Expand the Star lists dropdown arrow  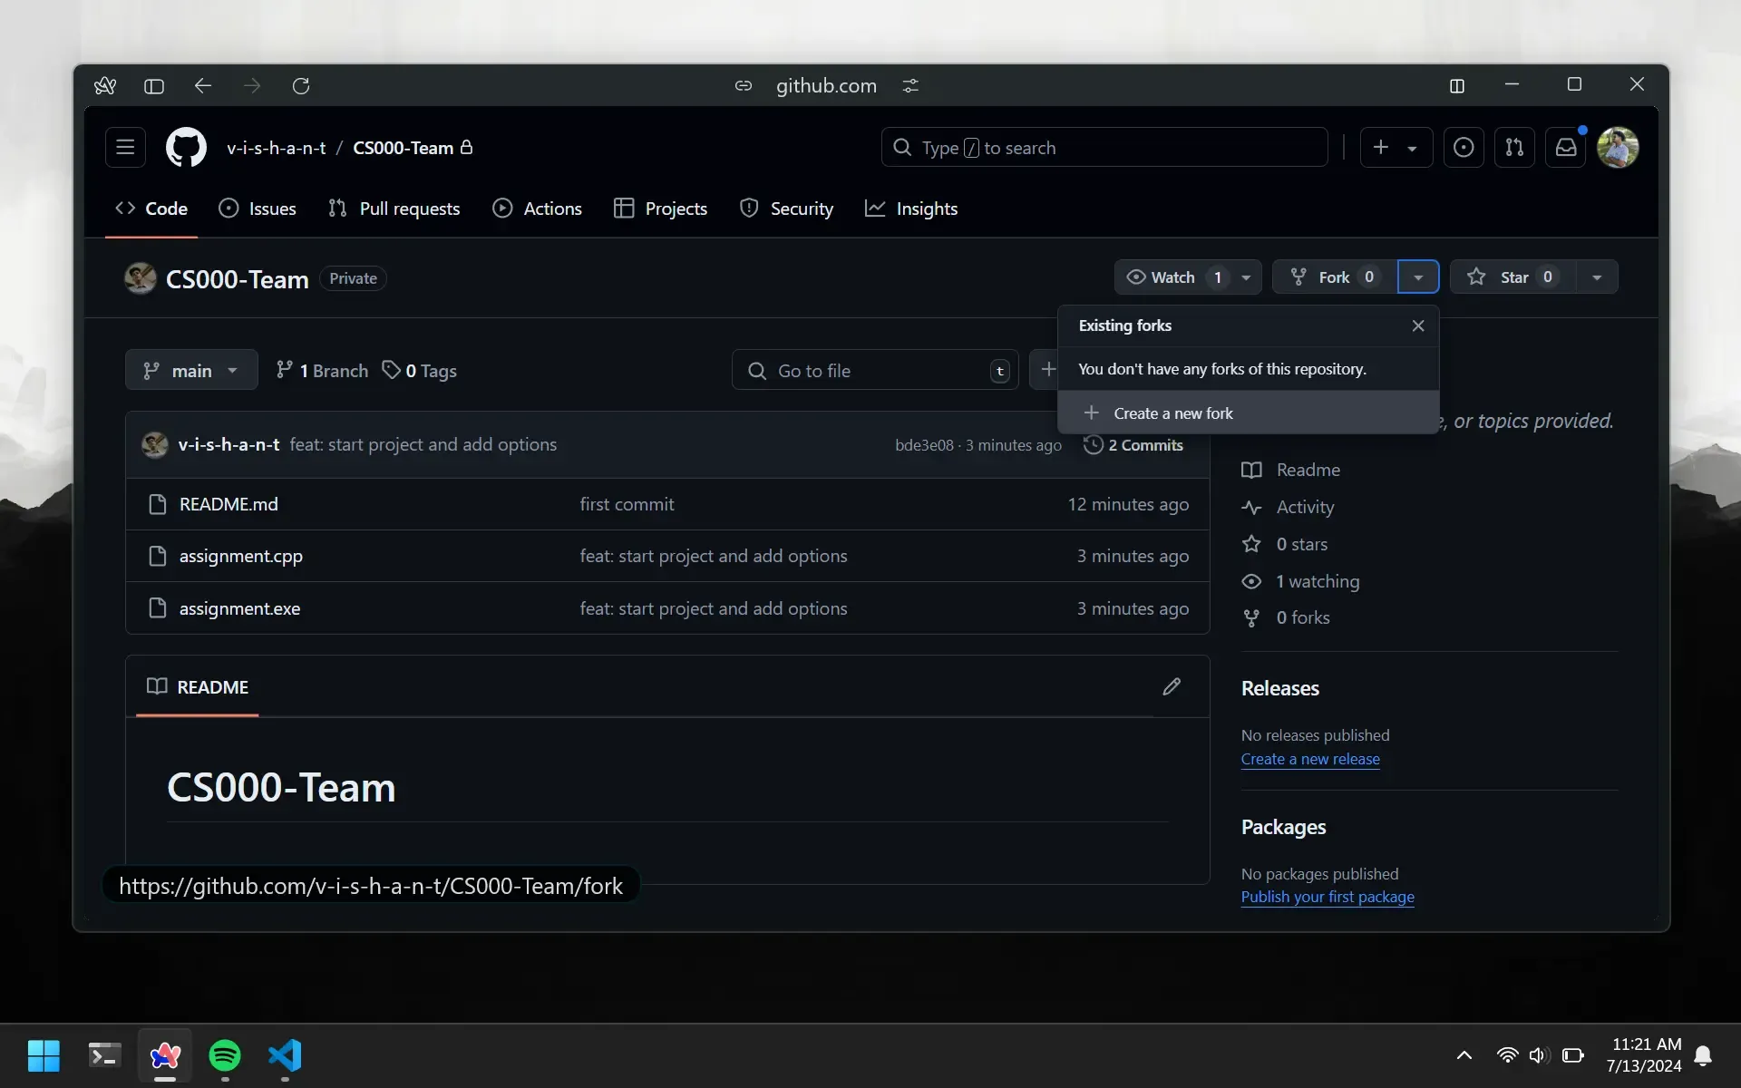[x=1597, y=277]
